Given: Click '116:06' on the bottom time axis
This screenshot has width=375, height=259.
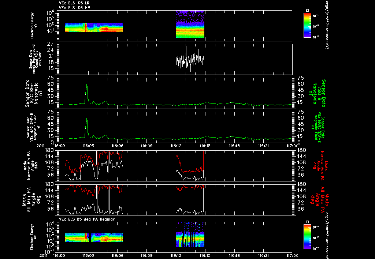Looking at the screenshot, I should tap(118, 256).
